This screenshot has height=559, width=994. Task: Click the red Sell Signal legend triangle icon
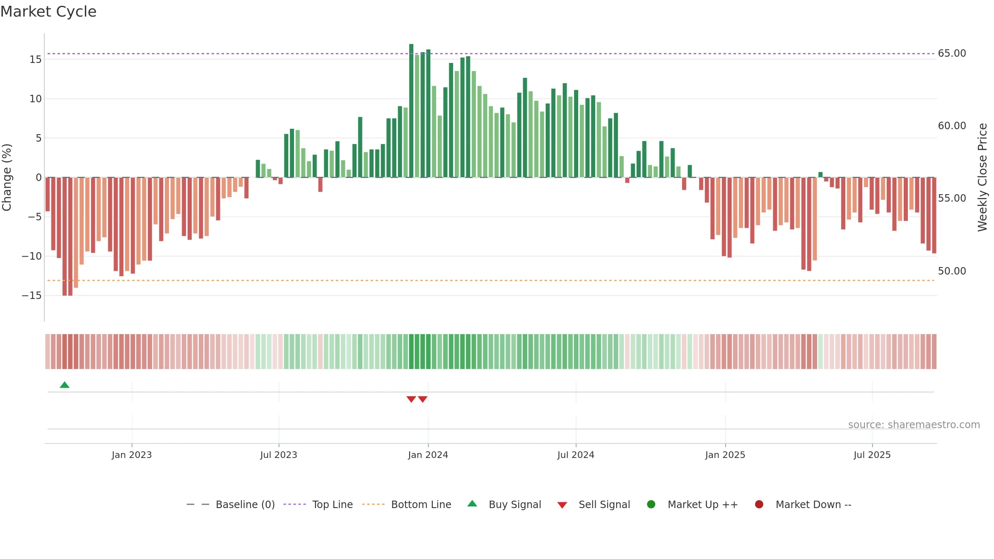562,505
